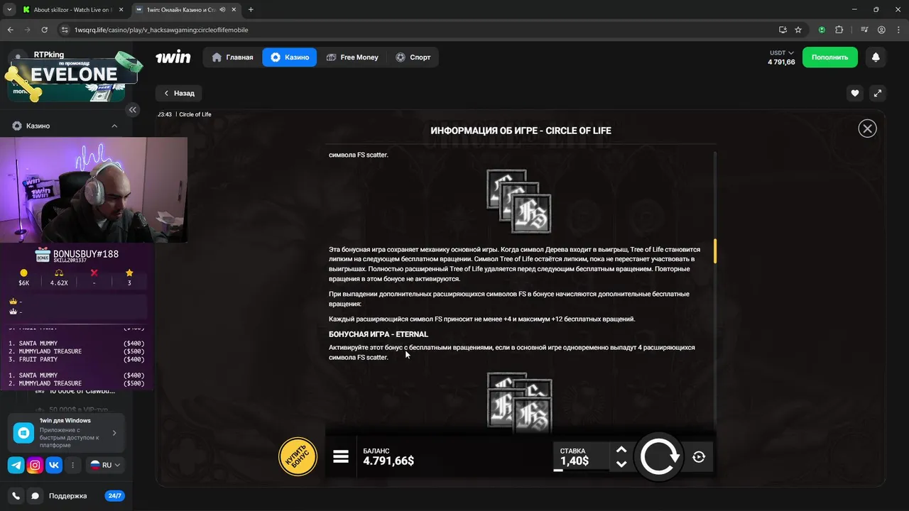Viewport: 909px width, 511px height.
Task: Click the three FS scatter image
Action: (519, 201)
